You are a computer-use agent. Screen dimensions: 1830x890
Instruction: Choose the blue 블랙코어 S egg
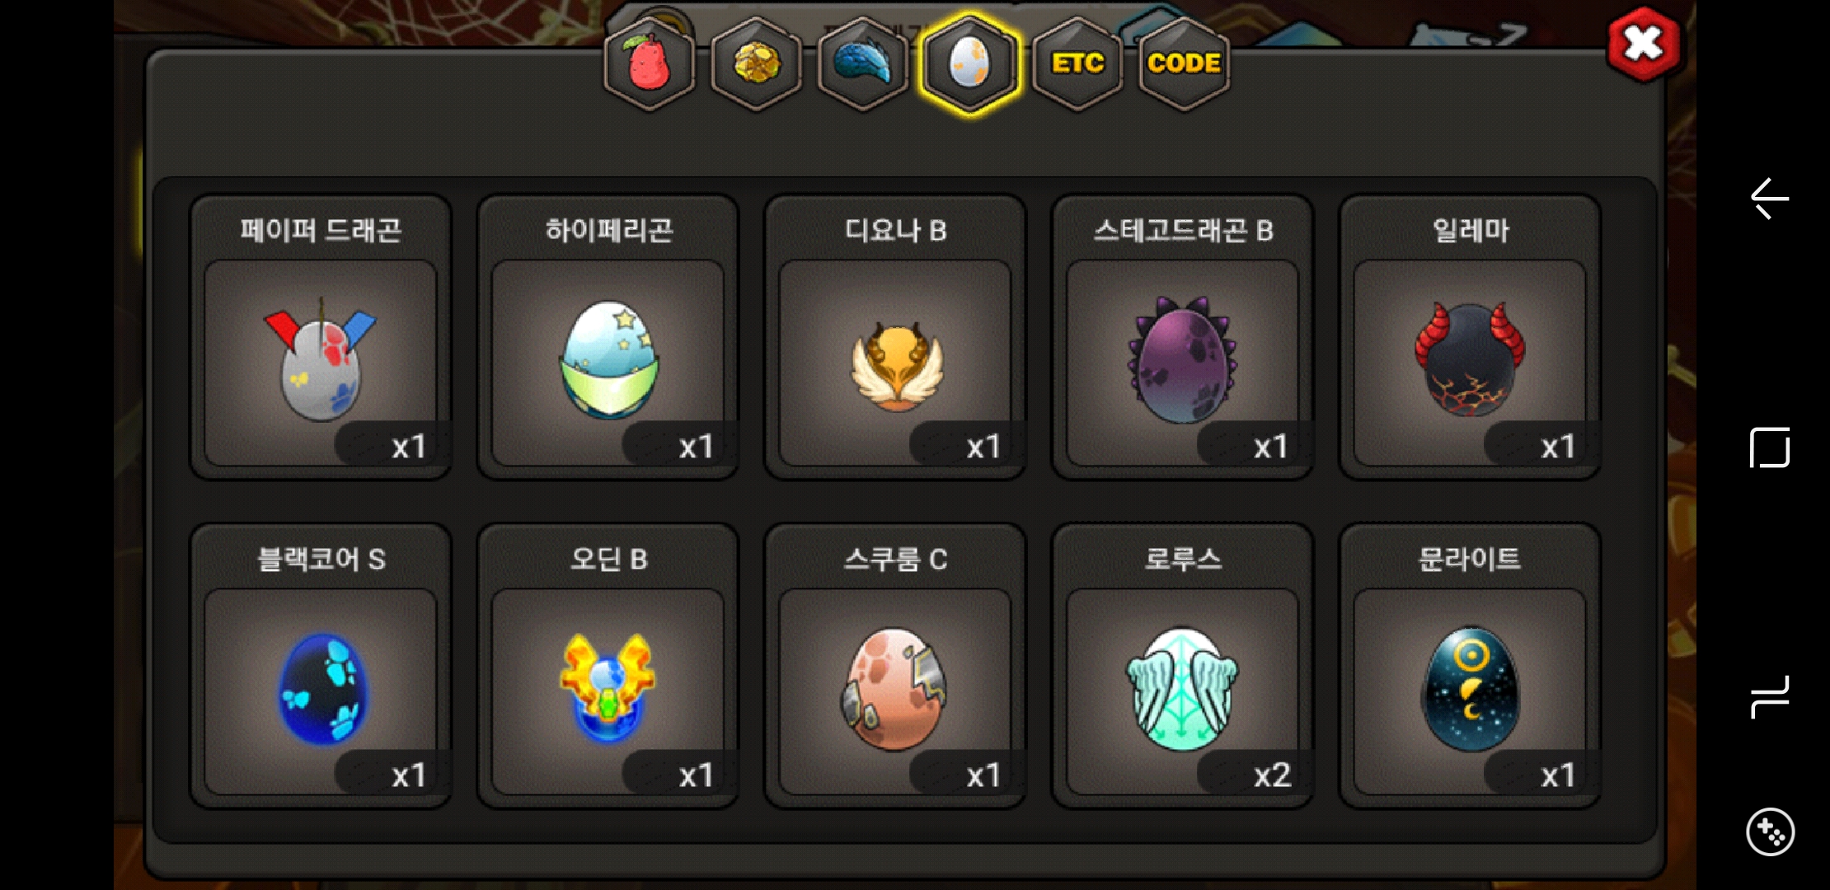[x=321, y=666]
